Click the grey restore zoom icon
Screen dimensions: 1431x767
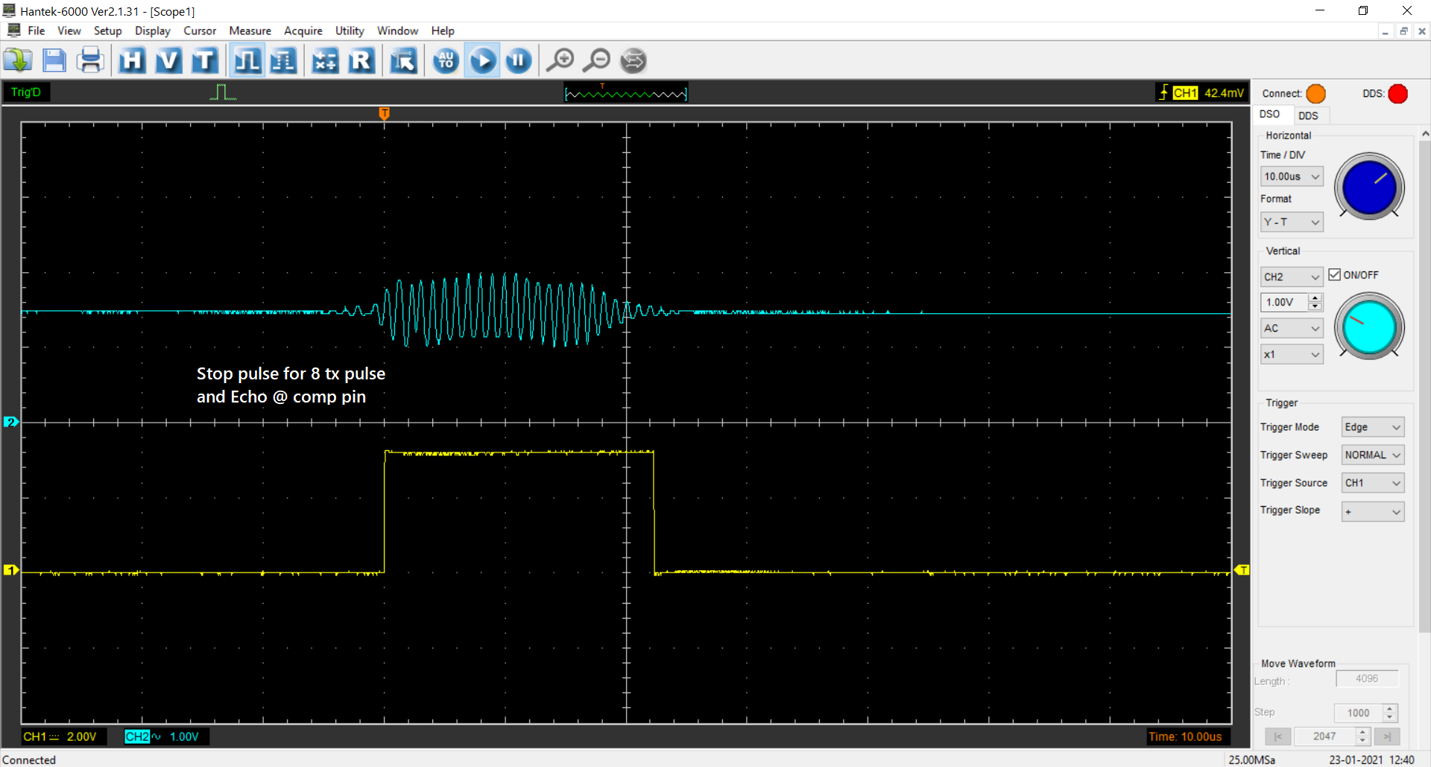point(634,60)
